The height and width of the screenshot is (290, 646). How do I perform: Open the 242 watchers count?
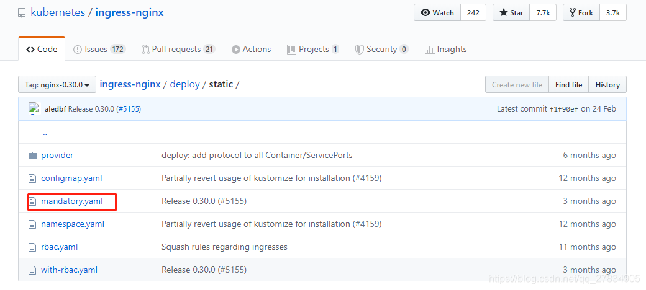pos(473,13)
